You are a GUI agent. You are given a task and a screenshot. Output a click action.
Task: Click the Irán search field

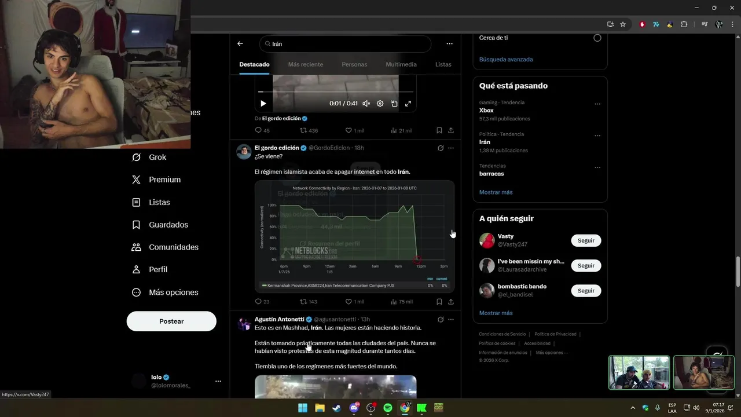pyautogui.click(x=346, y=44)
